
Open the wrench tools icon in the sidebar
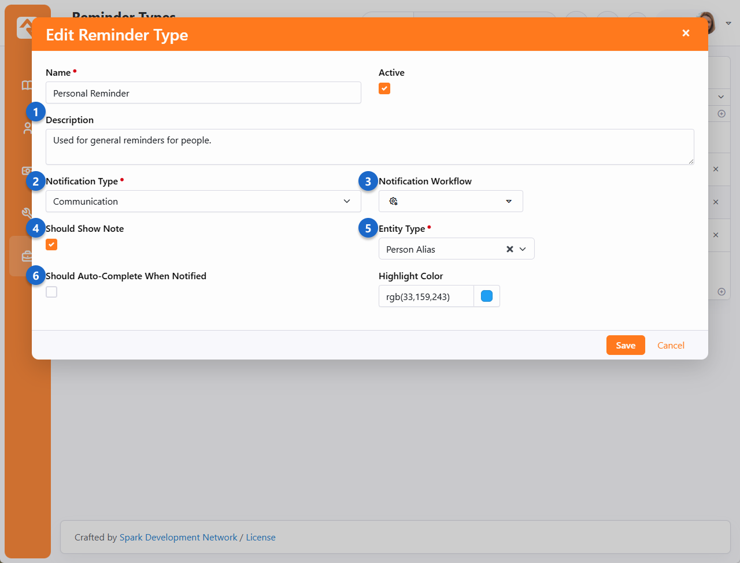coord(27,213)
